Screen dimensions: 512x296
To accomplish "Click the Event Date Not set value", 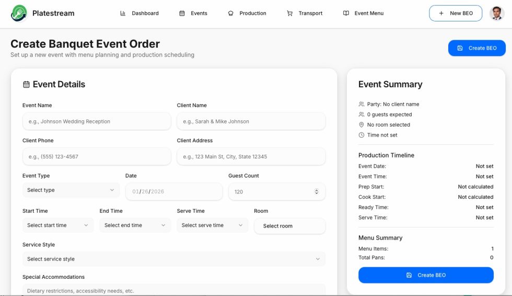I will (x=485, y=166).
